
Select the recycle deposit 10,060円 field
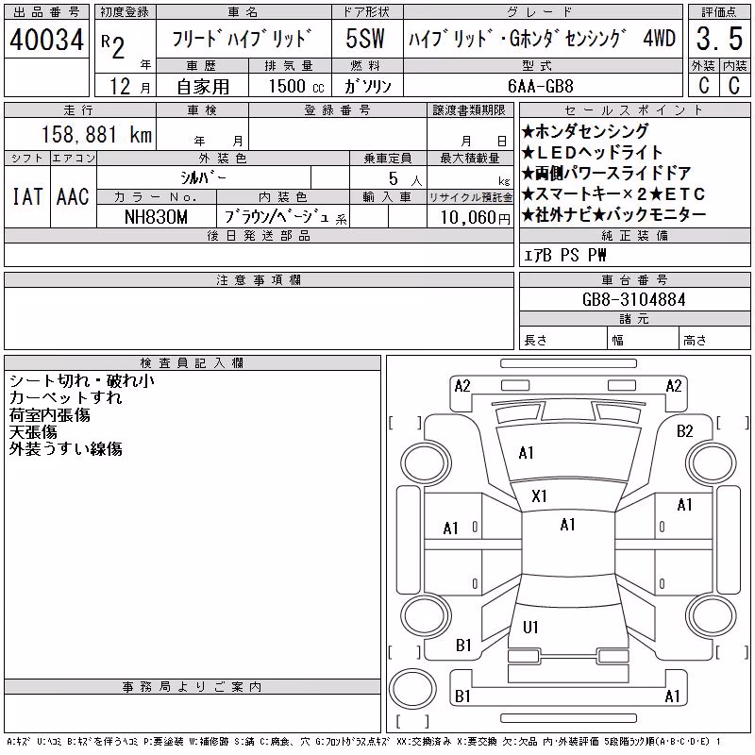(x=470, y=217)
